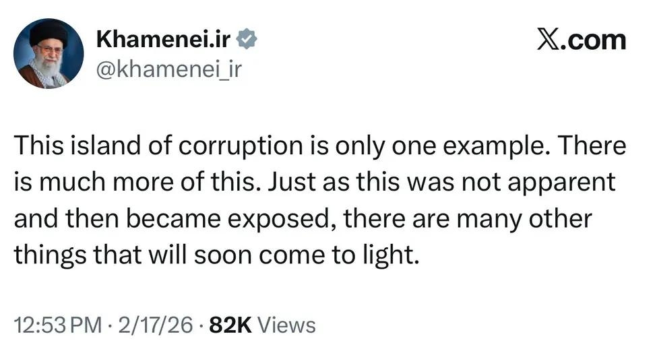The image size is (655, 353).
Task: Click the "Views" label
Action: [287, 326]
